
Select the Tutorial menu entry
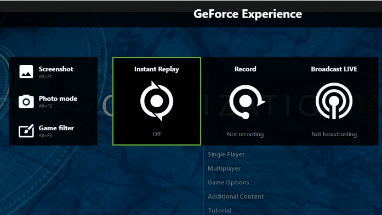(219, 211)
